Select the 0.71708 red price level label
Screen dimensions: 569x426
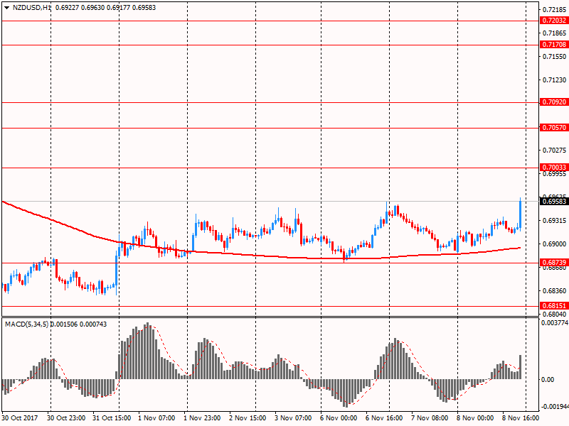point(554,45)
